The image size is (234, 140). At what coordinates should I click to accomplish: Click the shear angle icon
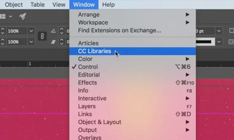53,42
